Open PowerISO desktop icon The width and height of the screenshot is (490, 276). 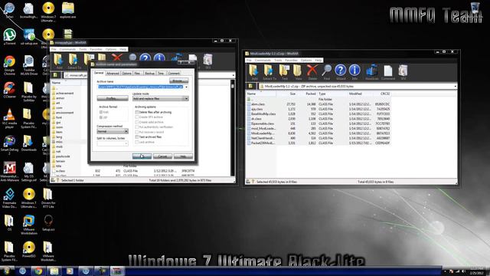(29, 249)
